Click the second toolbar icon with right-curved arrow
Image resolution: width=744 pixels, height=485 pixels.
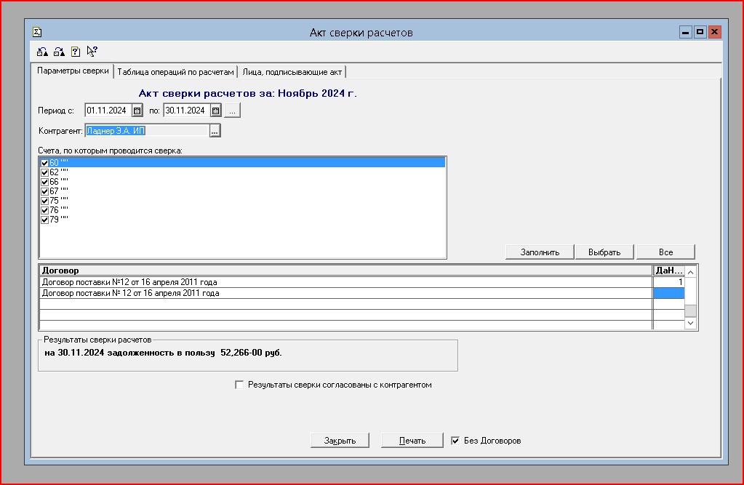point(59,52)
